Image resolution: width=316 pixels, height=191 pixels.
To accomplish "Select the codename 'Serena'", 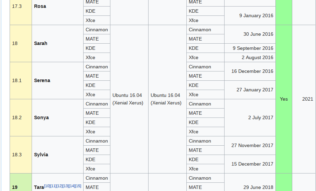I will pos(42,80).
